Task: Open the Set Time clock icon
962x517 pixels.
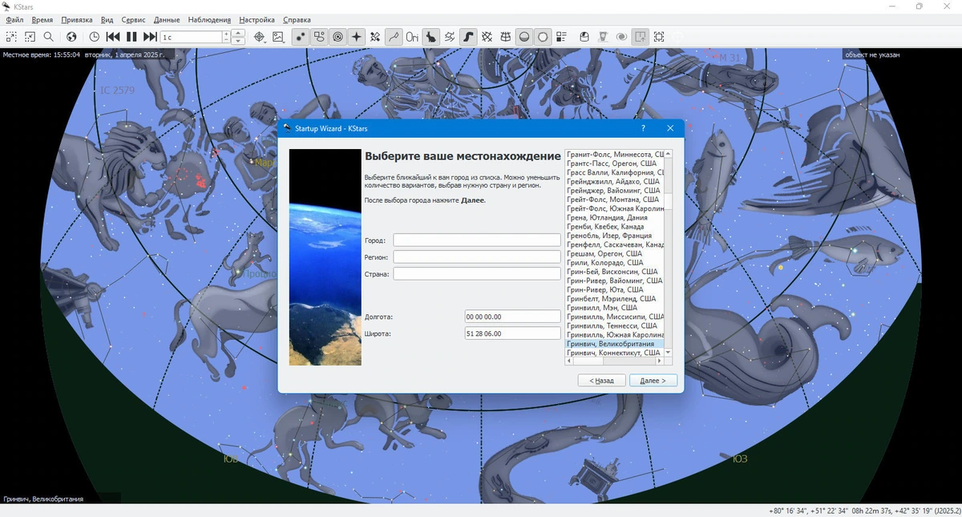Action: tap(94, 37)
